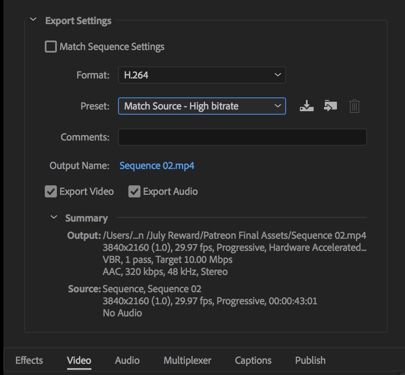Click the Save Preset download icon

306,106
